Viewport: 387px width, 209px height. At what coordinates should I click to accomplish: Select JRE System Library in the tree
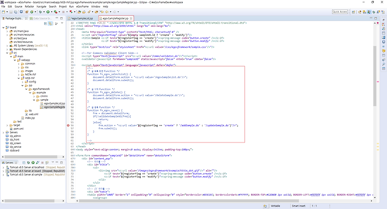click(28, 46)
